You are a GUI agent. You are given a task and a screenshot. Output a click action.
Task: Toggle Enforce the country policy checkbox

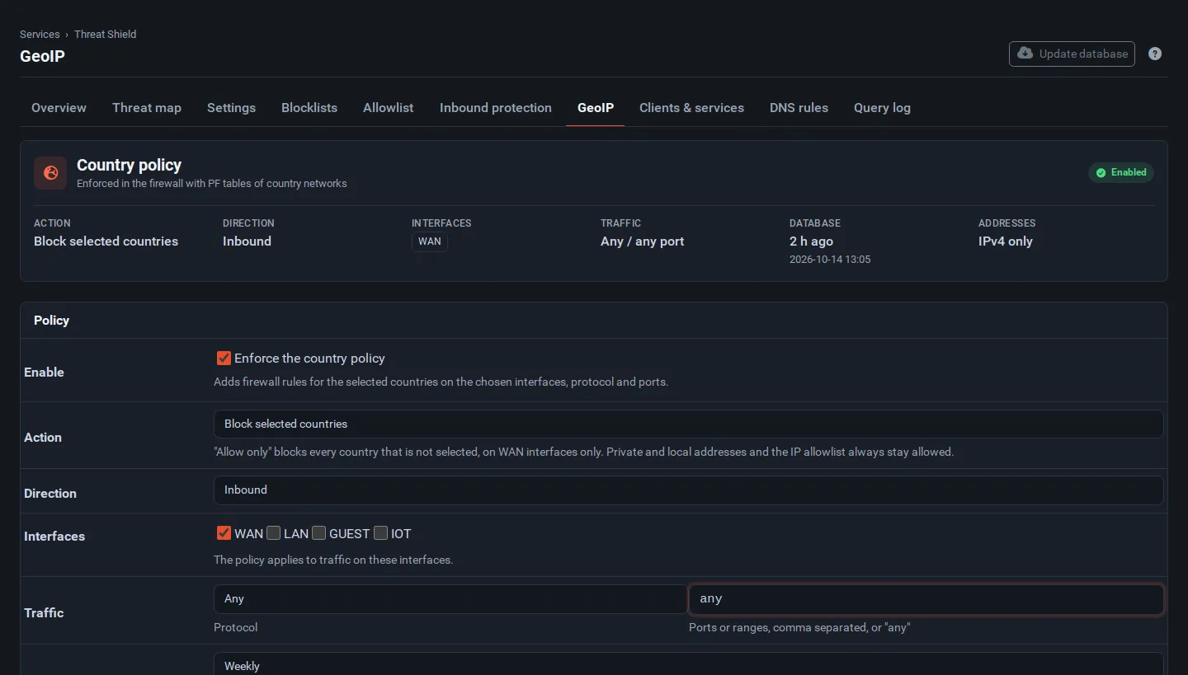point(224,358)
